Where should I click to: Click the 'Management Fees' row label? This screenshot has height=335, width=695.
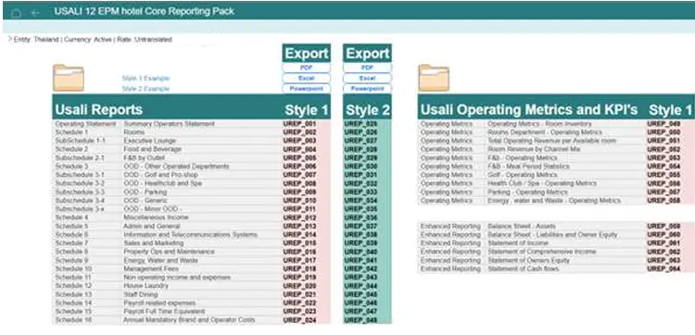[x=151, y=268]
